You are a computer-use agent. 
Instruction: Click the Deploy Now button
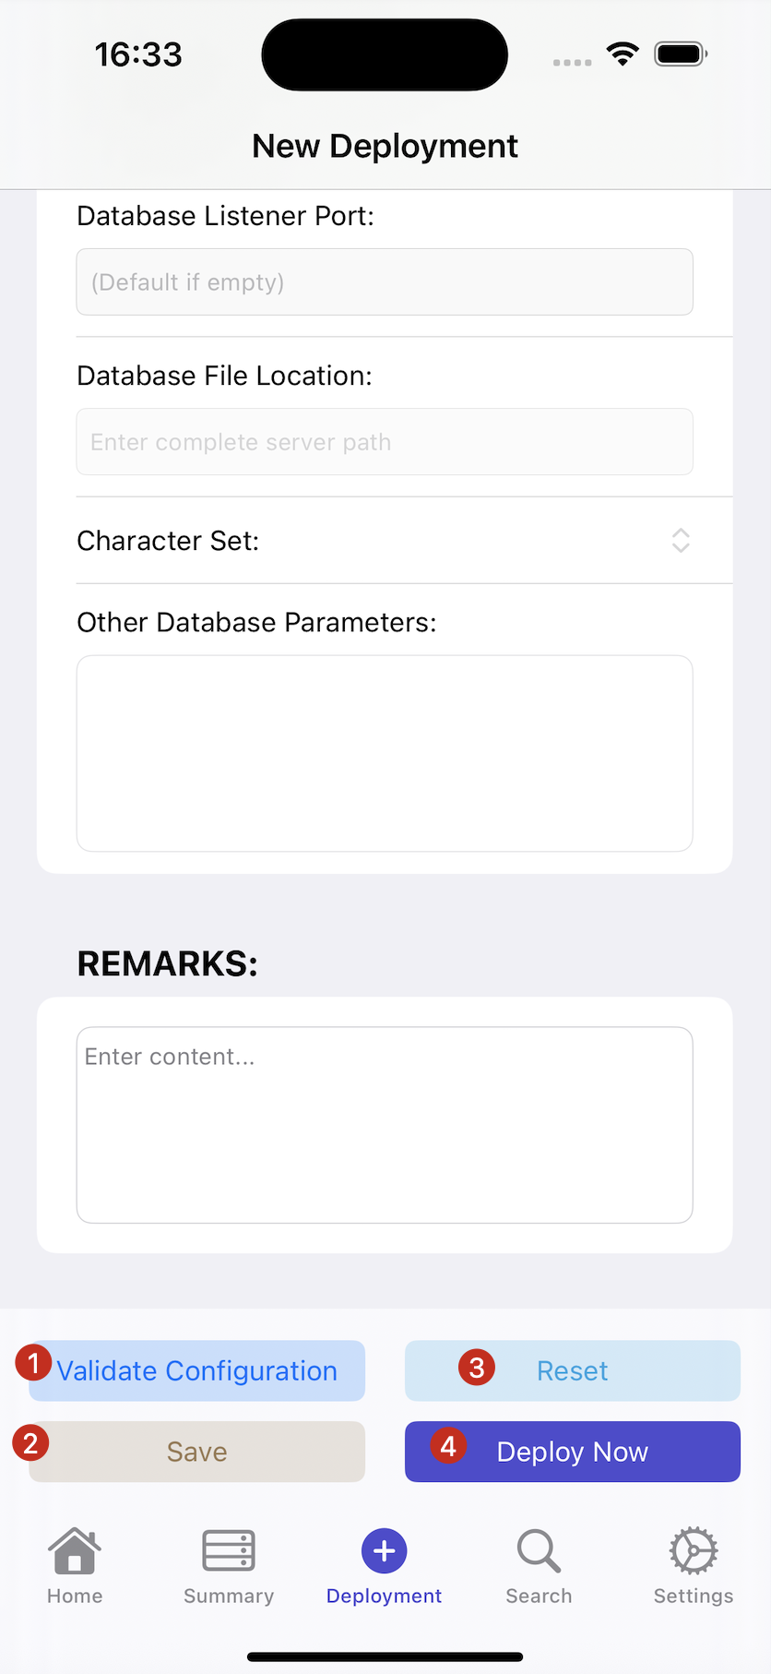[573, 1452]
